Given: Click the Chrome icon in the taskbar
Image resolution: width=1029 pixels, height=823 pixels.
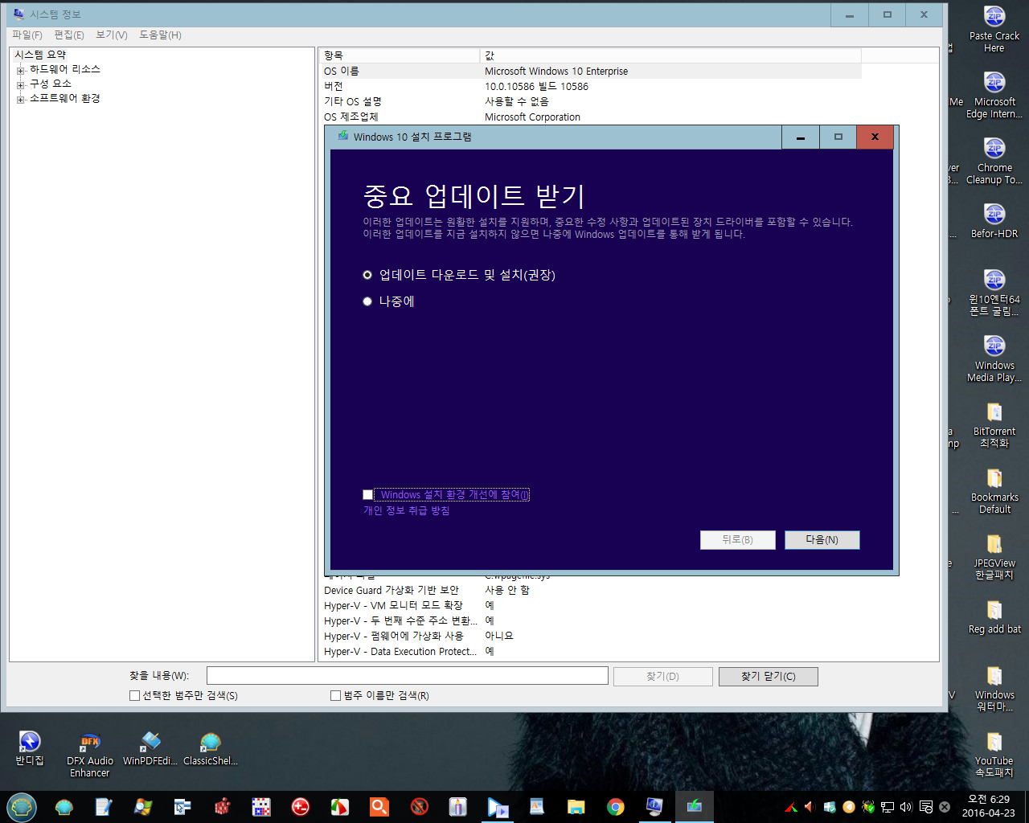Looking at the screenshot, I should (616, 807).
